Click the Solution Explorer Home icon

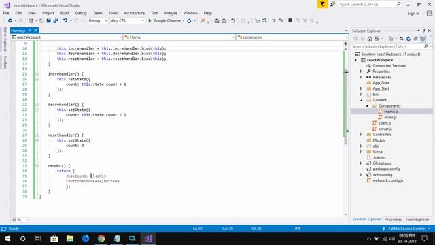tap(370, 39)
